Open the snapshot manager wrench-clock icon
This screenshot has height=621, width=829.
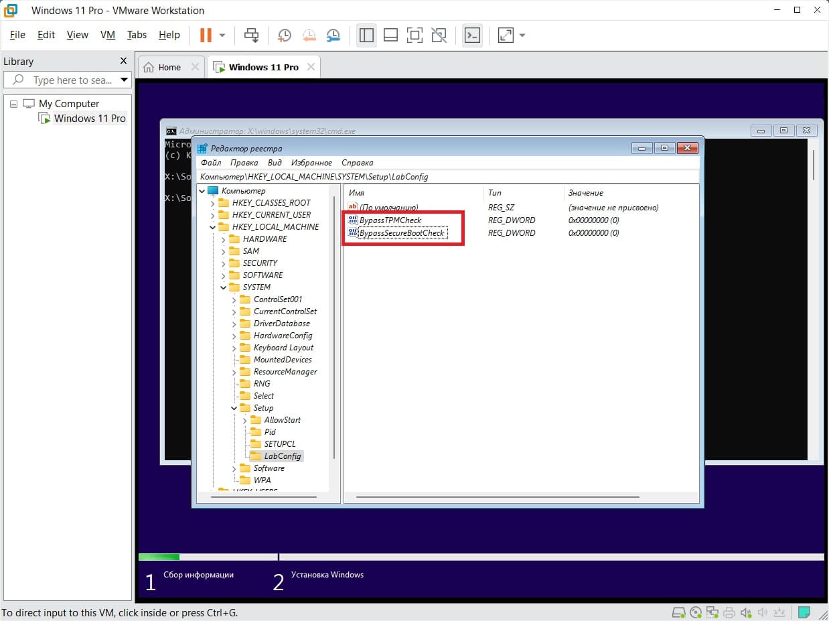coord(333,36)
